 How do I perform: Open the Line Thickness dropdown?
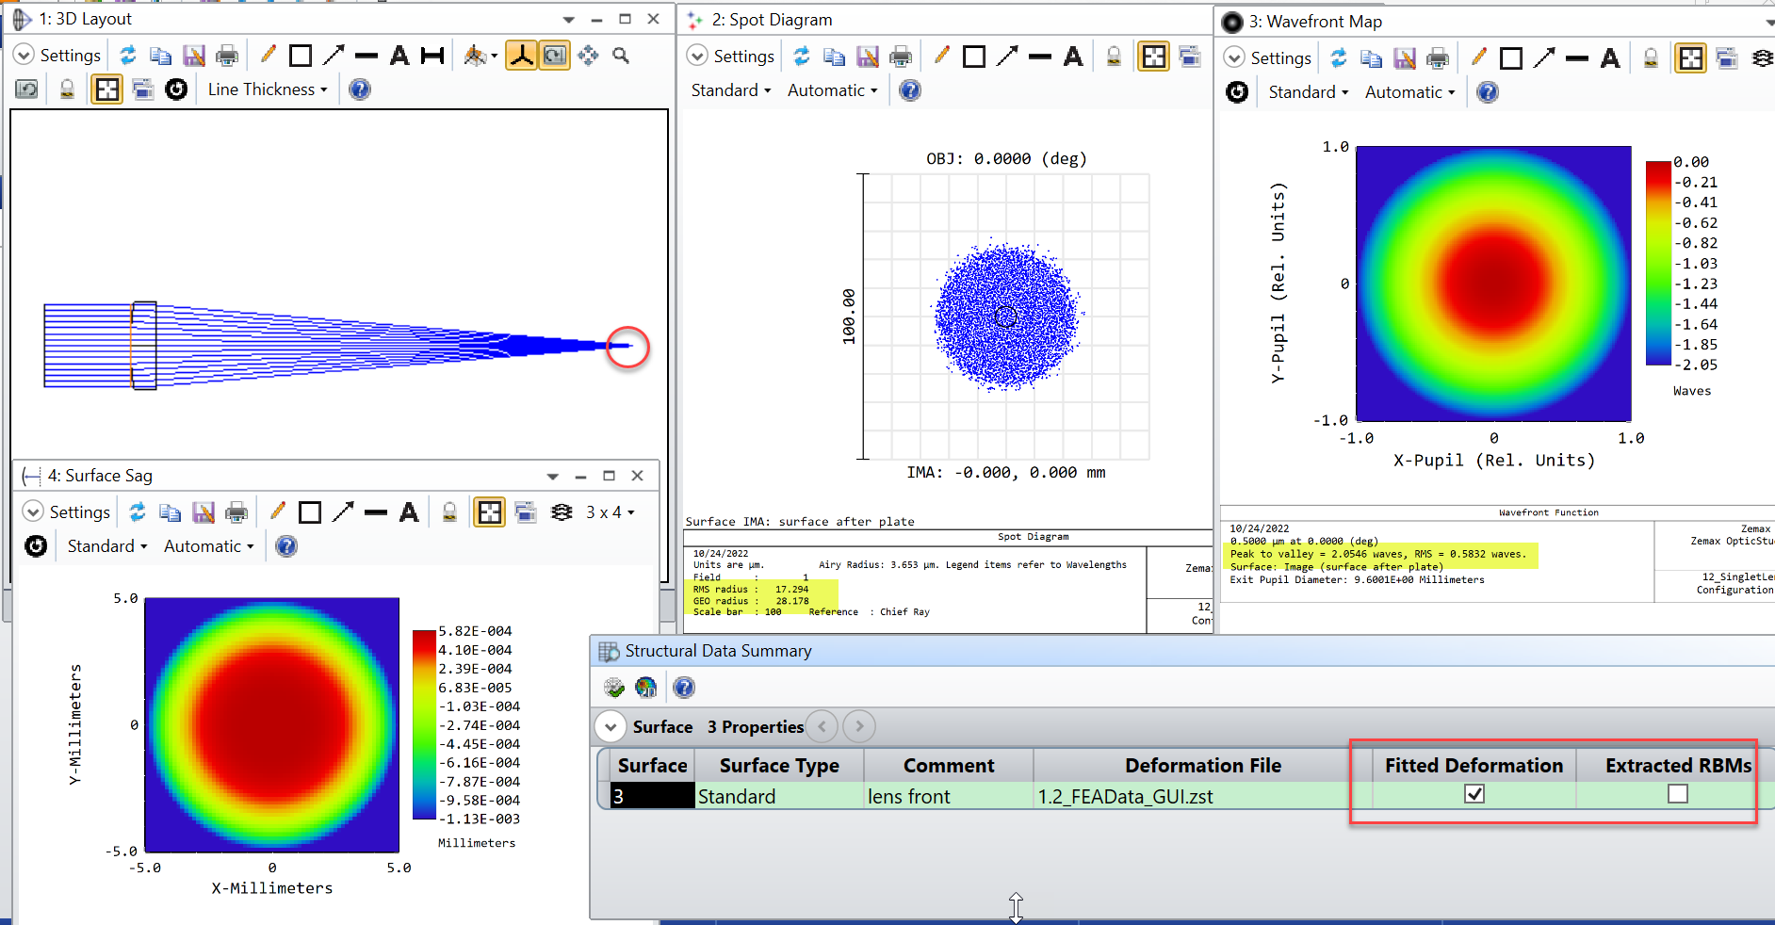[268, 89]
